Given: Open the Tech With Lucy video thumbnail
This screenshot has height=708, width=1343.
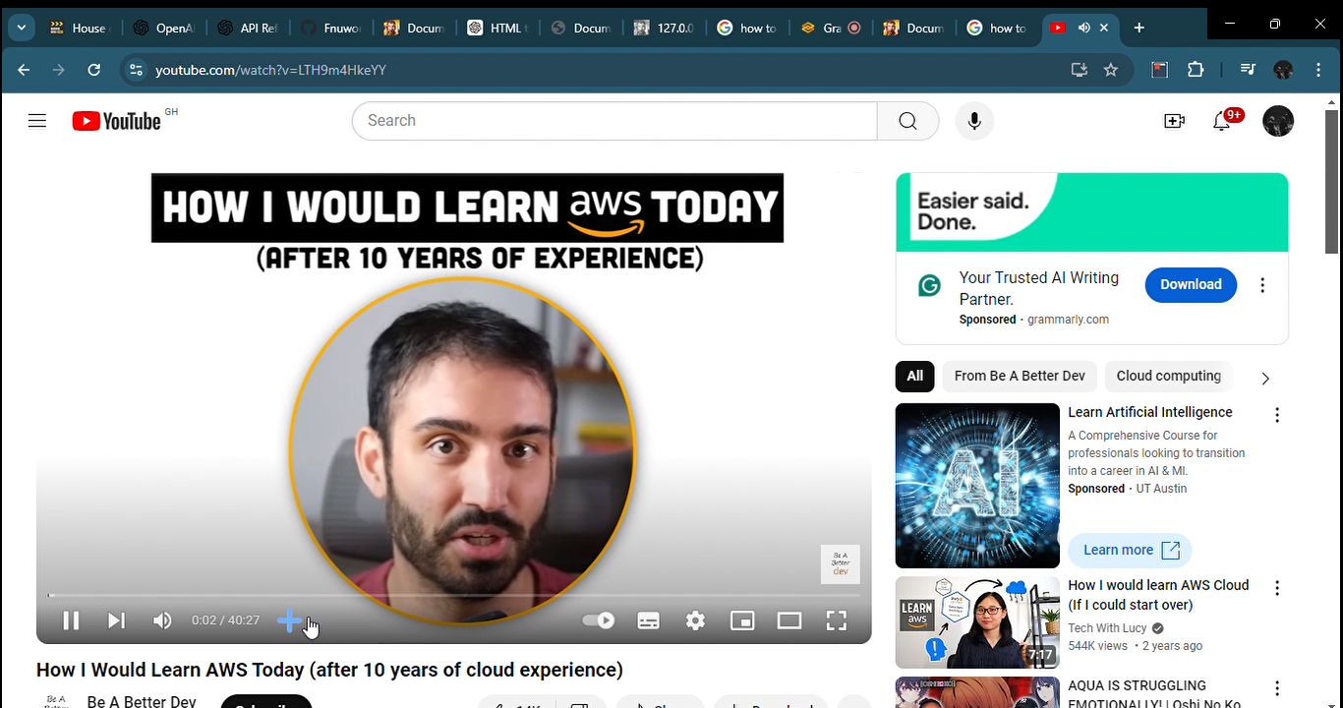Looking at the screenshot, I should [977, 622].
